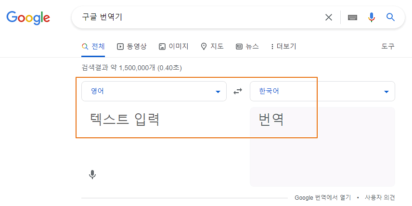
Task: Click the 번역 output box
Action: pos(322,147)
